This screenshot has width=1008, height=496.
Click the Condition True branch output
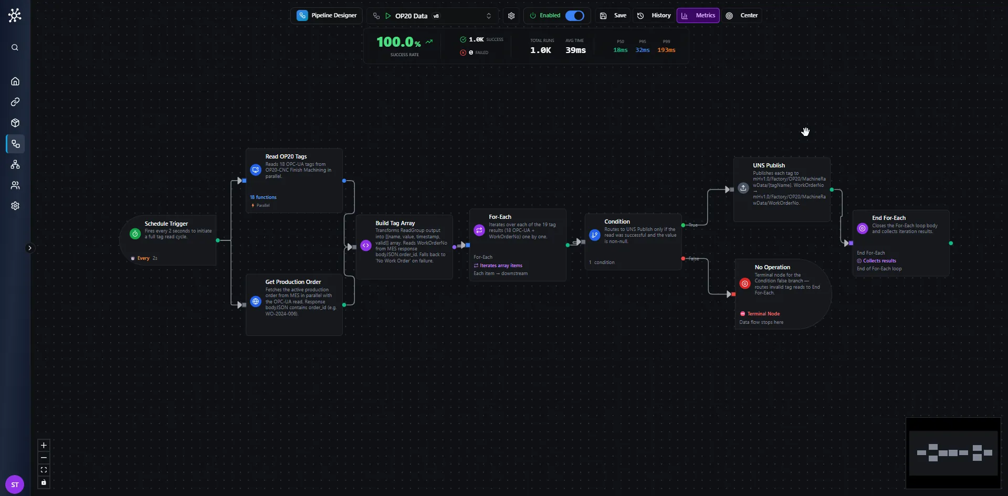coord(683,225)
